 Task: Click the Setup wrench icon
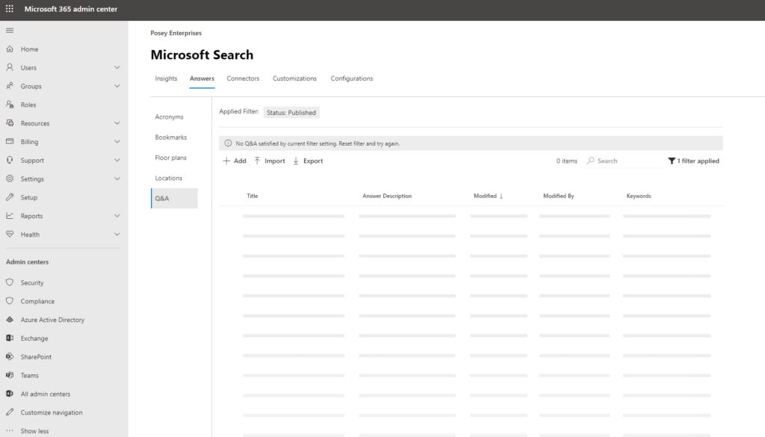10,197
